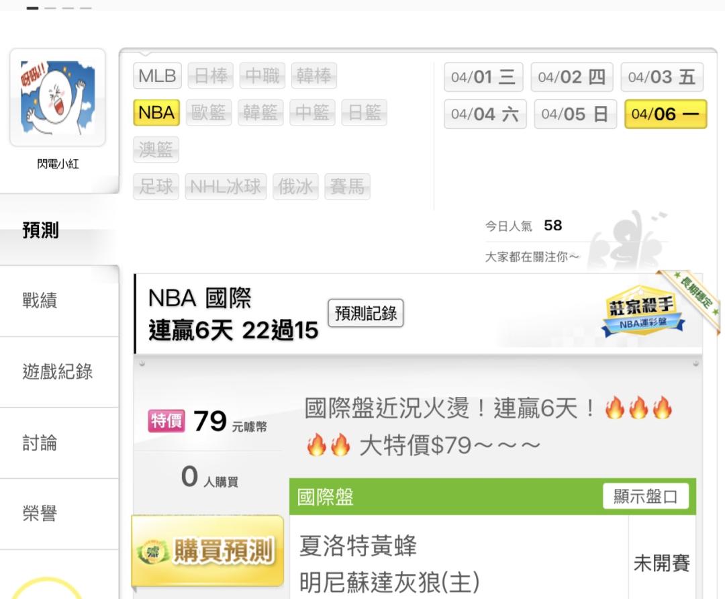Screen dimensions: 725x599
Task: Choose the 04/01 三 date
Action: (x=483, y=77)
